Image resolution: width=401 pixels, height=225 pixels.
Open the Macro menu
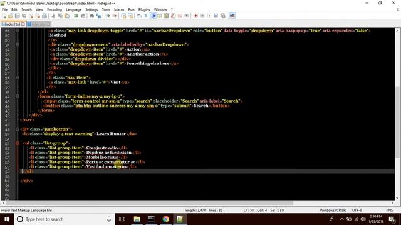(x=119, y=9)
